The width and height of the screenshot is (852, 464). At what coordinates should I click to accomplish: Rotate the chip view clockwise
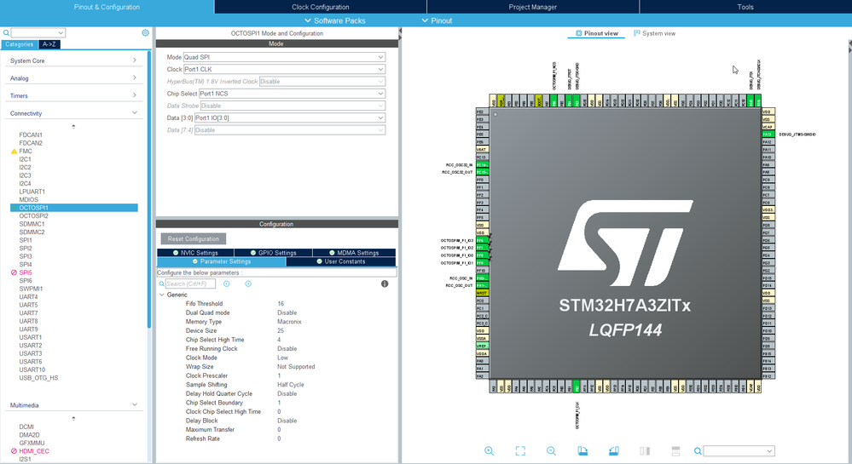[x=582, y=450]
